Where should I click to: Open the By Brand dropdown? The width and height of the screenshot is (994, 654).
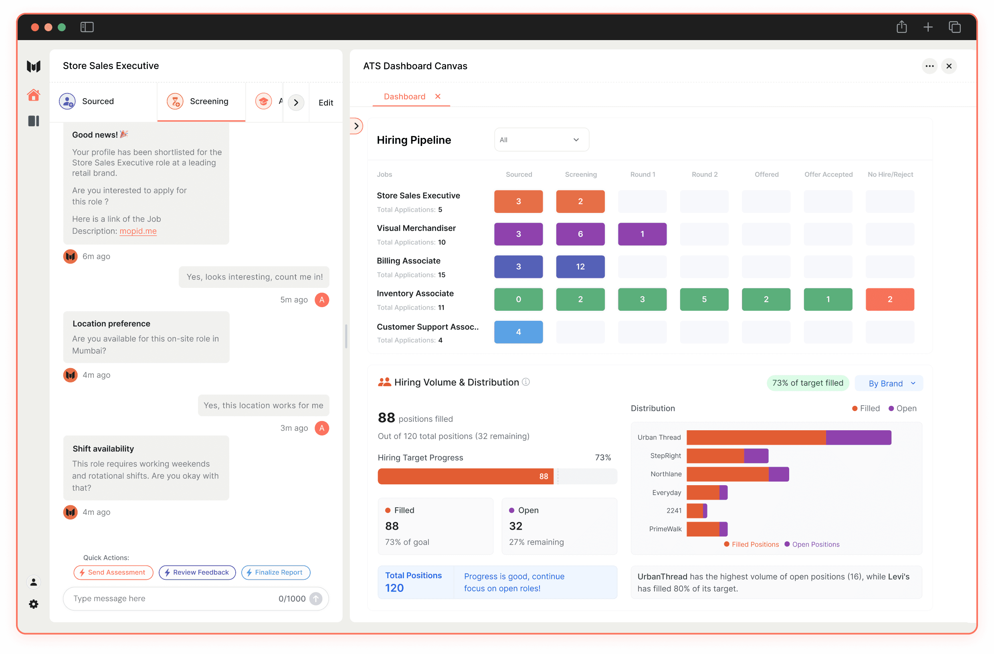coord(889,383)
